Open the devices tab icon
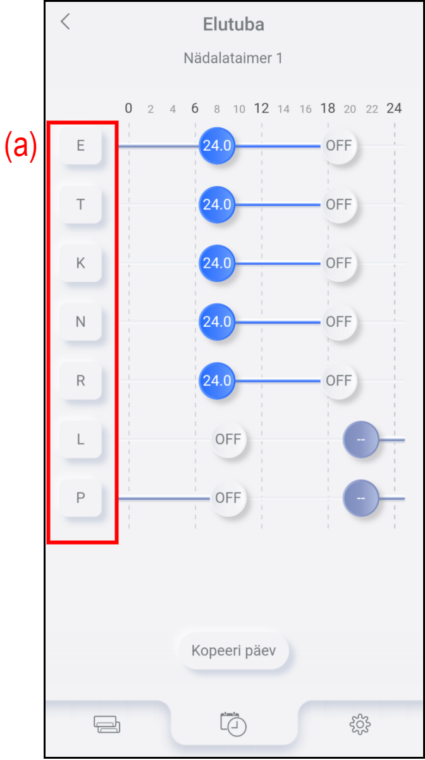This screenshot has height=760, width=425. click(107, 723)
